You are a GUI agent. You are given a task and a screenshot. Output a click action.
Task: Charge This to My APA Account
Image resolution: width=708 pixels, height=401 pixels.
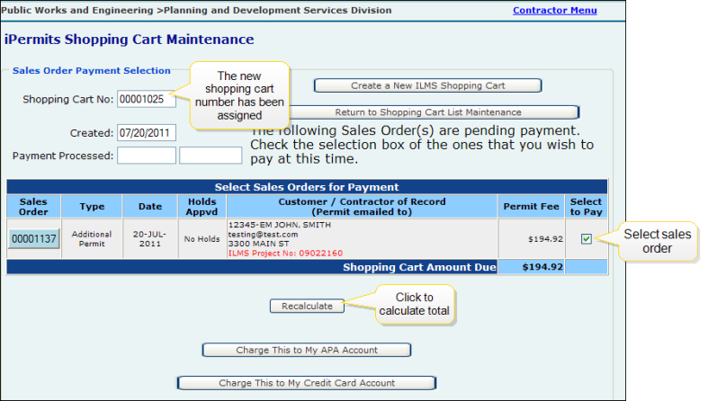(307, 350)
